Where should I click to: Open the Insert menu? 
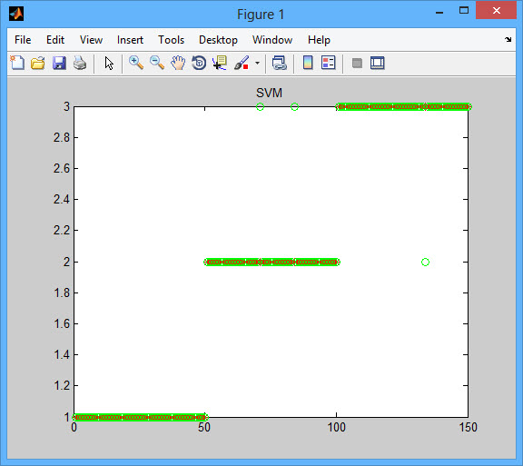pos(130,40)
